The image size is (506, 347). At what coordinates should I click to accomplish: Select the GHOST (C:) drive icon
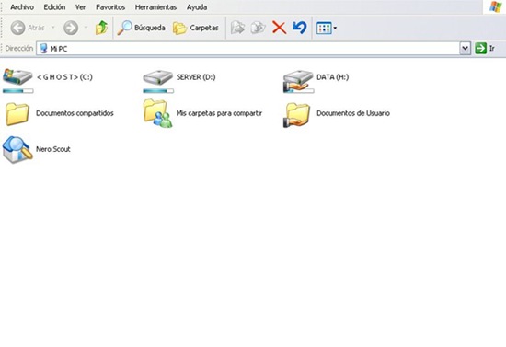pos(17,76)
